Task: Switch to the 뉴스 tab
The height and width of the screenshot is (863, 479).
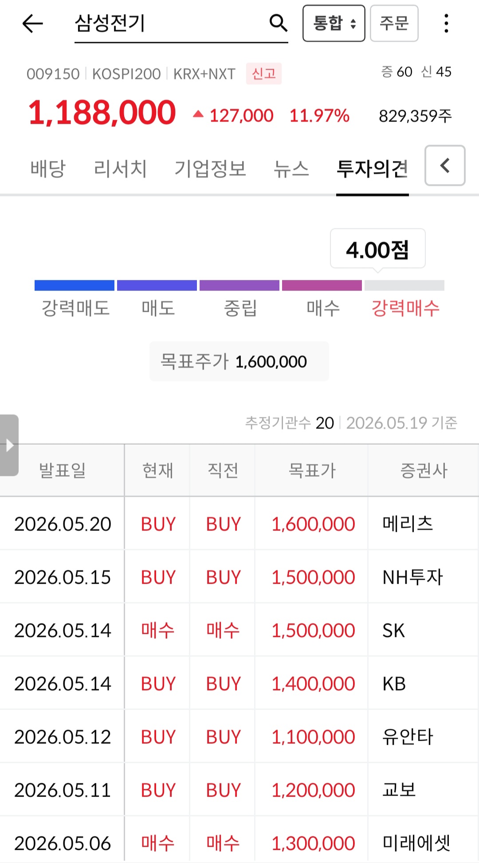Action: (291, 169)
